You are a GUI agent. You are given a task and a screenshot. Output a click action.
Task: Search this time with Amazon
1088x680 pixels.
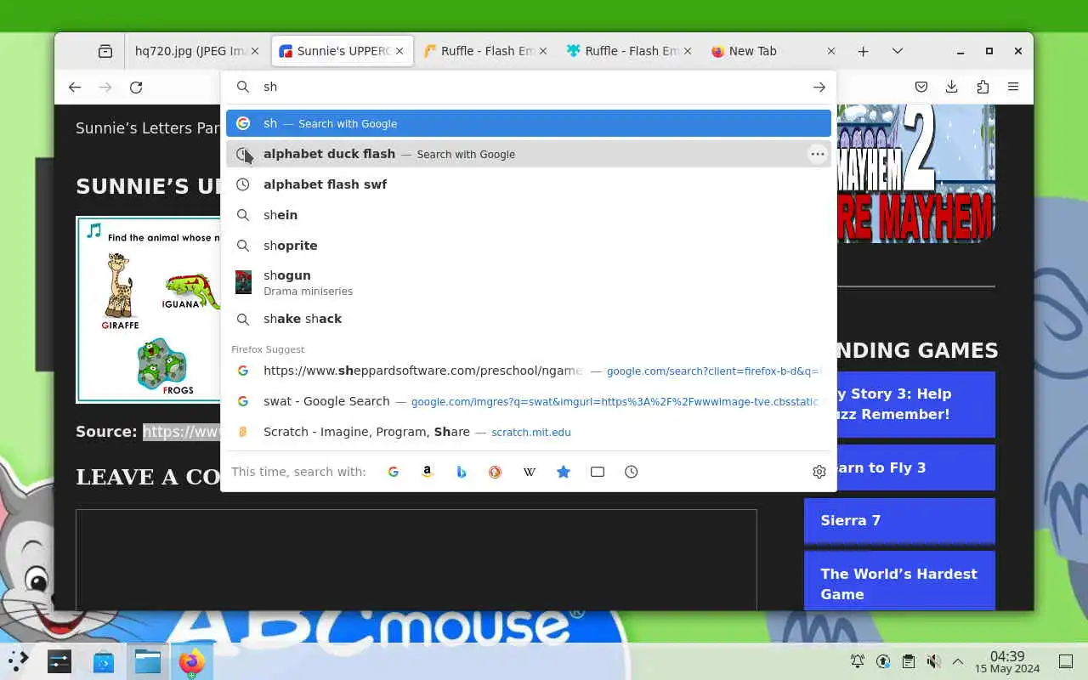428,472
